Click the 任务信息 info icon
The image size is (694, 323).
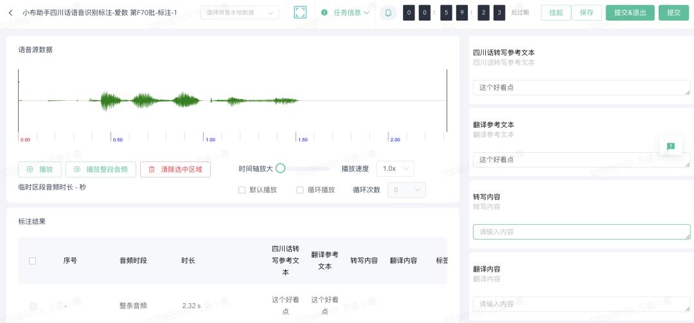(324, 13)
